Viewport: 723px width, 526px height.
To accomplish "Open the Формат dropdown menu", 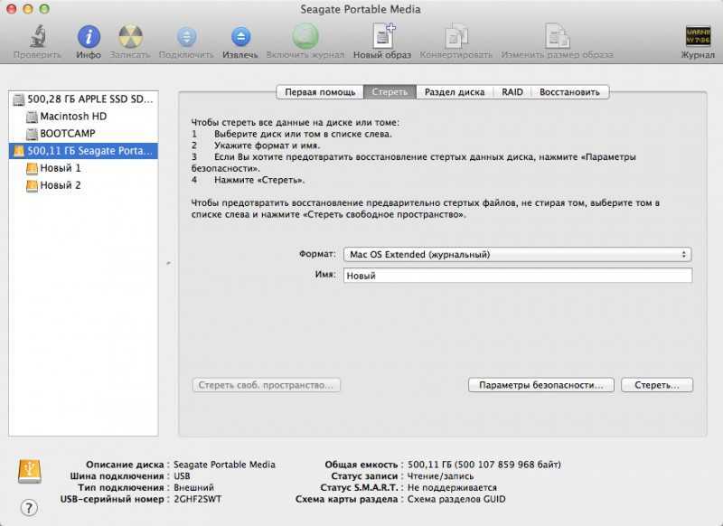I will click(x=517, y=255).
